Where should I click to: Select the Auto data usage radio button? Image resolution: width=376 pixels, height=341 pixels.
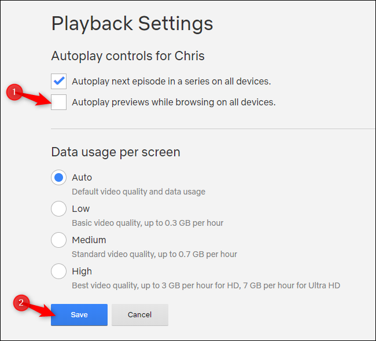coord(59,177)
